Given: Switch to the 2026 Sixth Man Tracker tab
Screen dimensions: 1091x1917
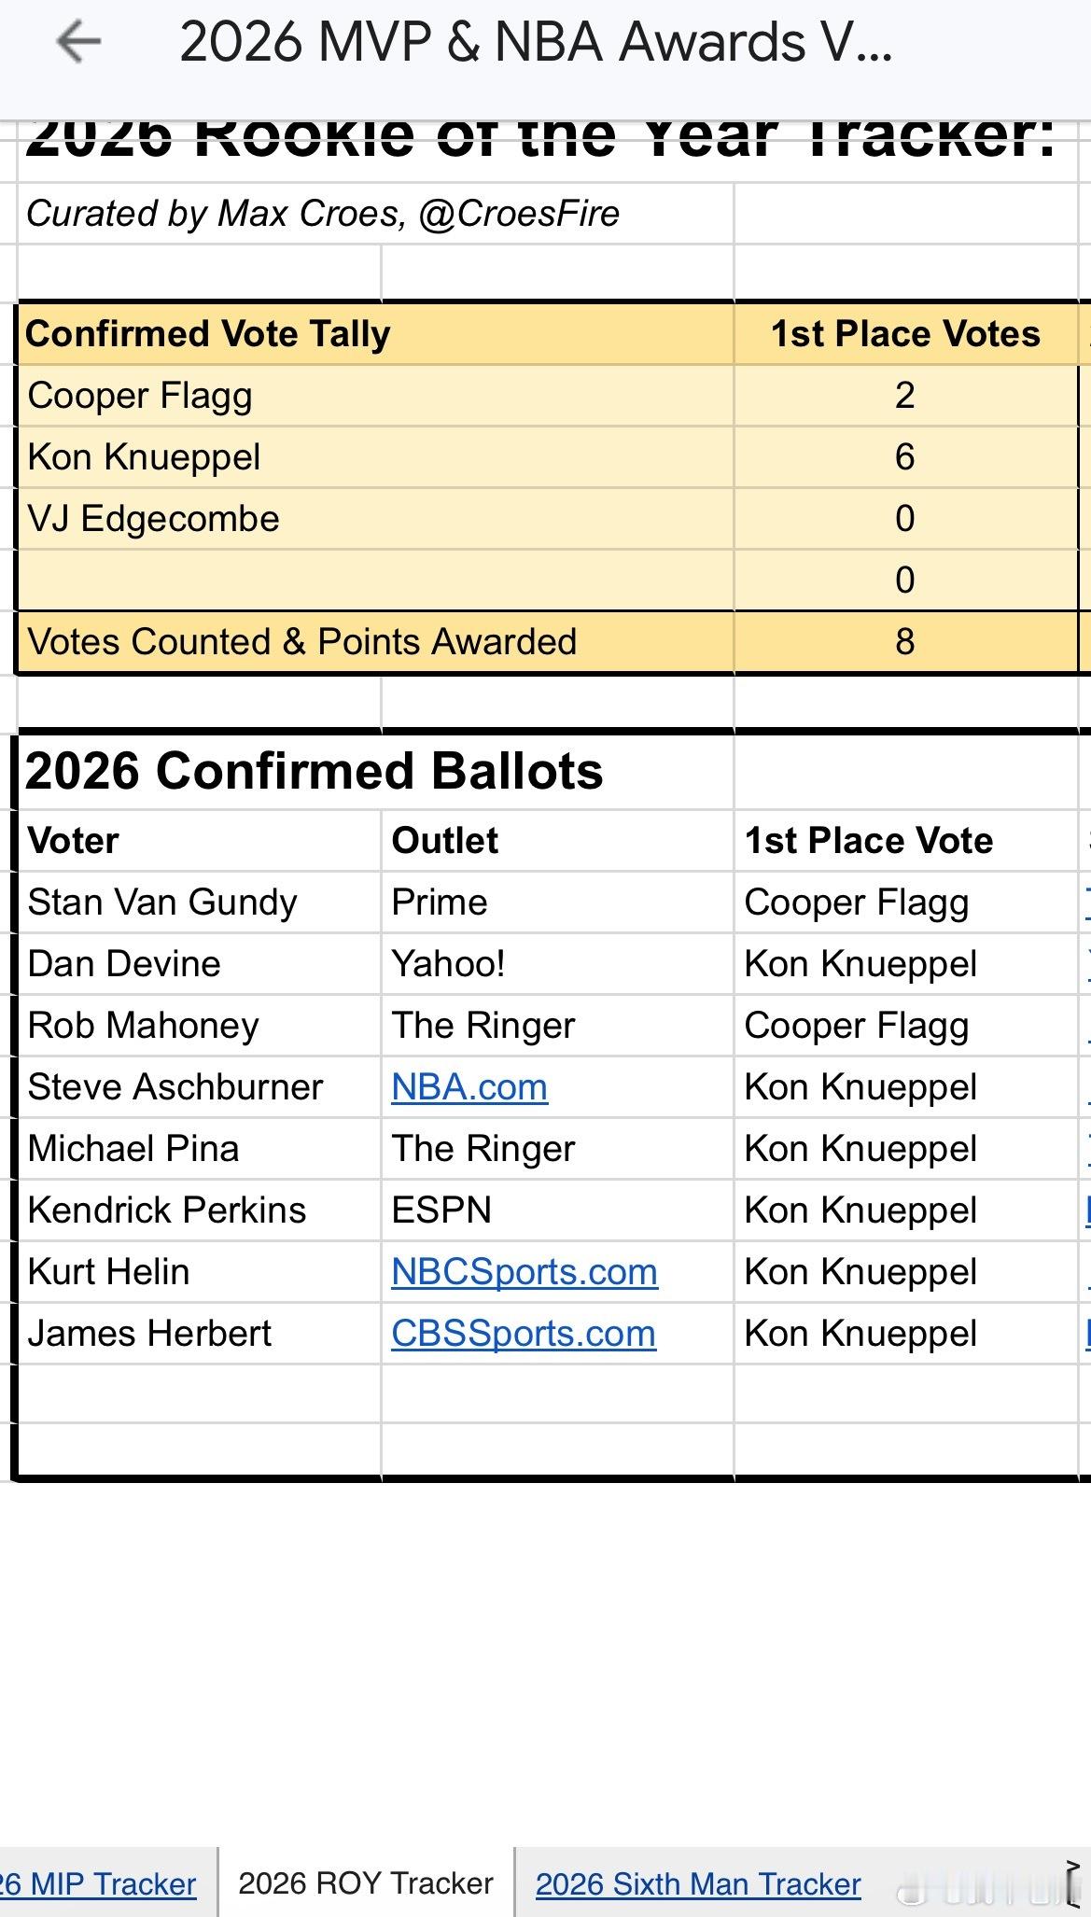Looking at the screenshot, I should 697,1883.
